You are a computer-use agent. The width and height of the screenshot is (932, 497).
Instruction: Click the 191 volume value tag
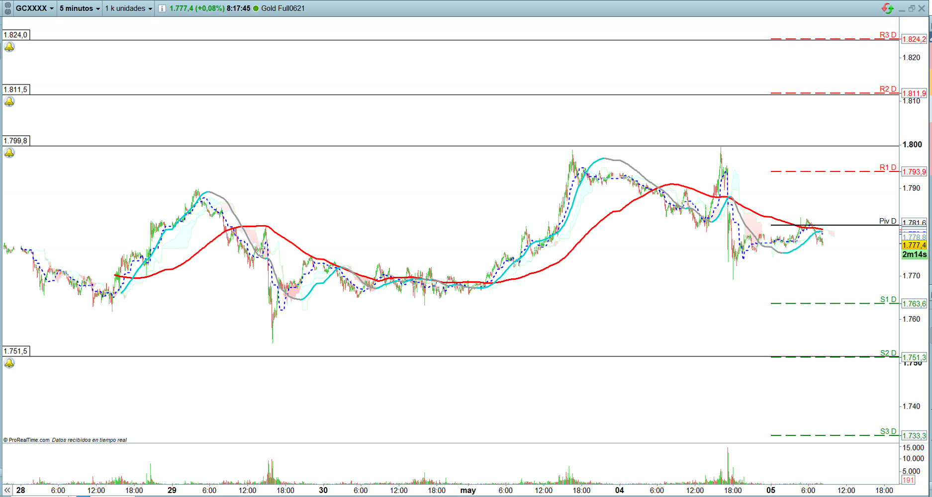908,480
